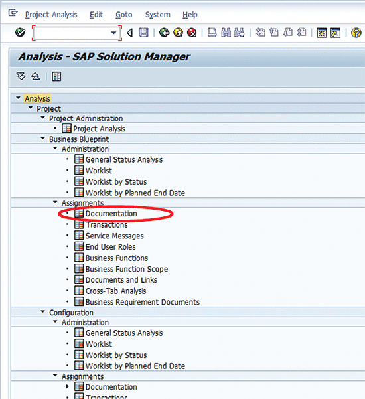Viewport: 365px width, 399px height.
Task: Open the End User Roles report
Action: 110,247
